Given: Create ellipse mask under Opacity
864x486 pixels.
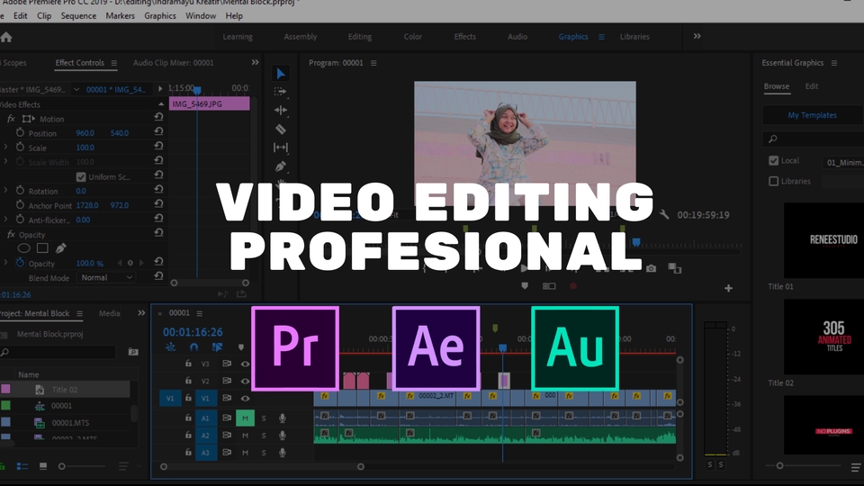Looking at the screenshot, I should pyautogui.click(x=24, y=248).
